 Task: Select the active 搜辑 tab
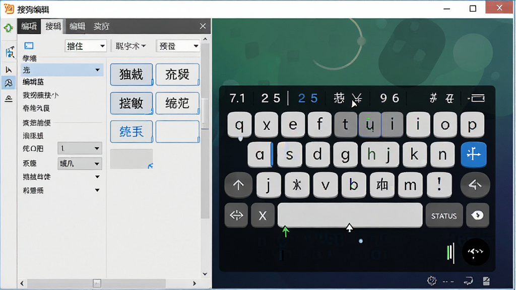(x=53, y=26)
